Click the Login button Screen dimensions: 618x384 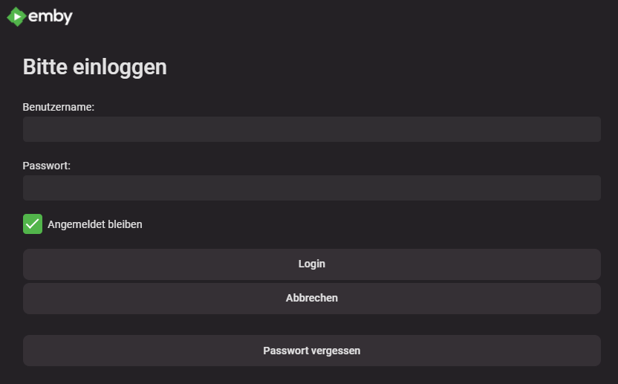[x=312, y=264]
